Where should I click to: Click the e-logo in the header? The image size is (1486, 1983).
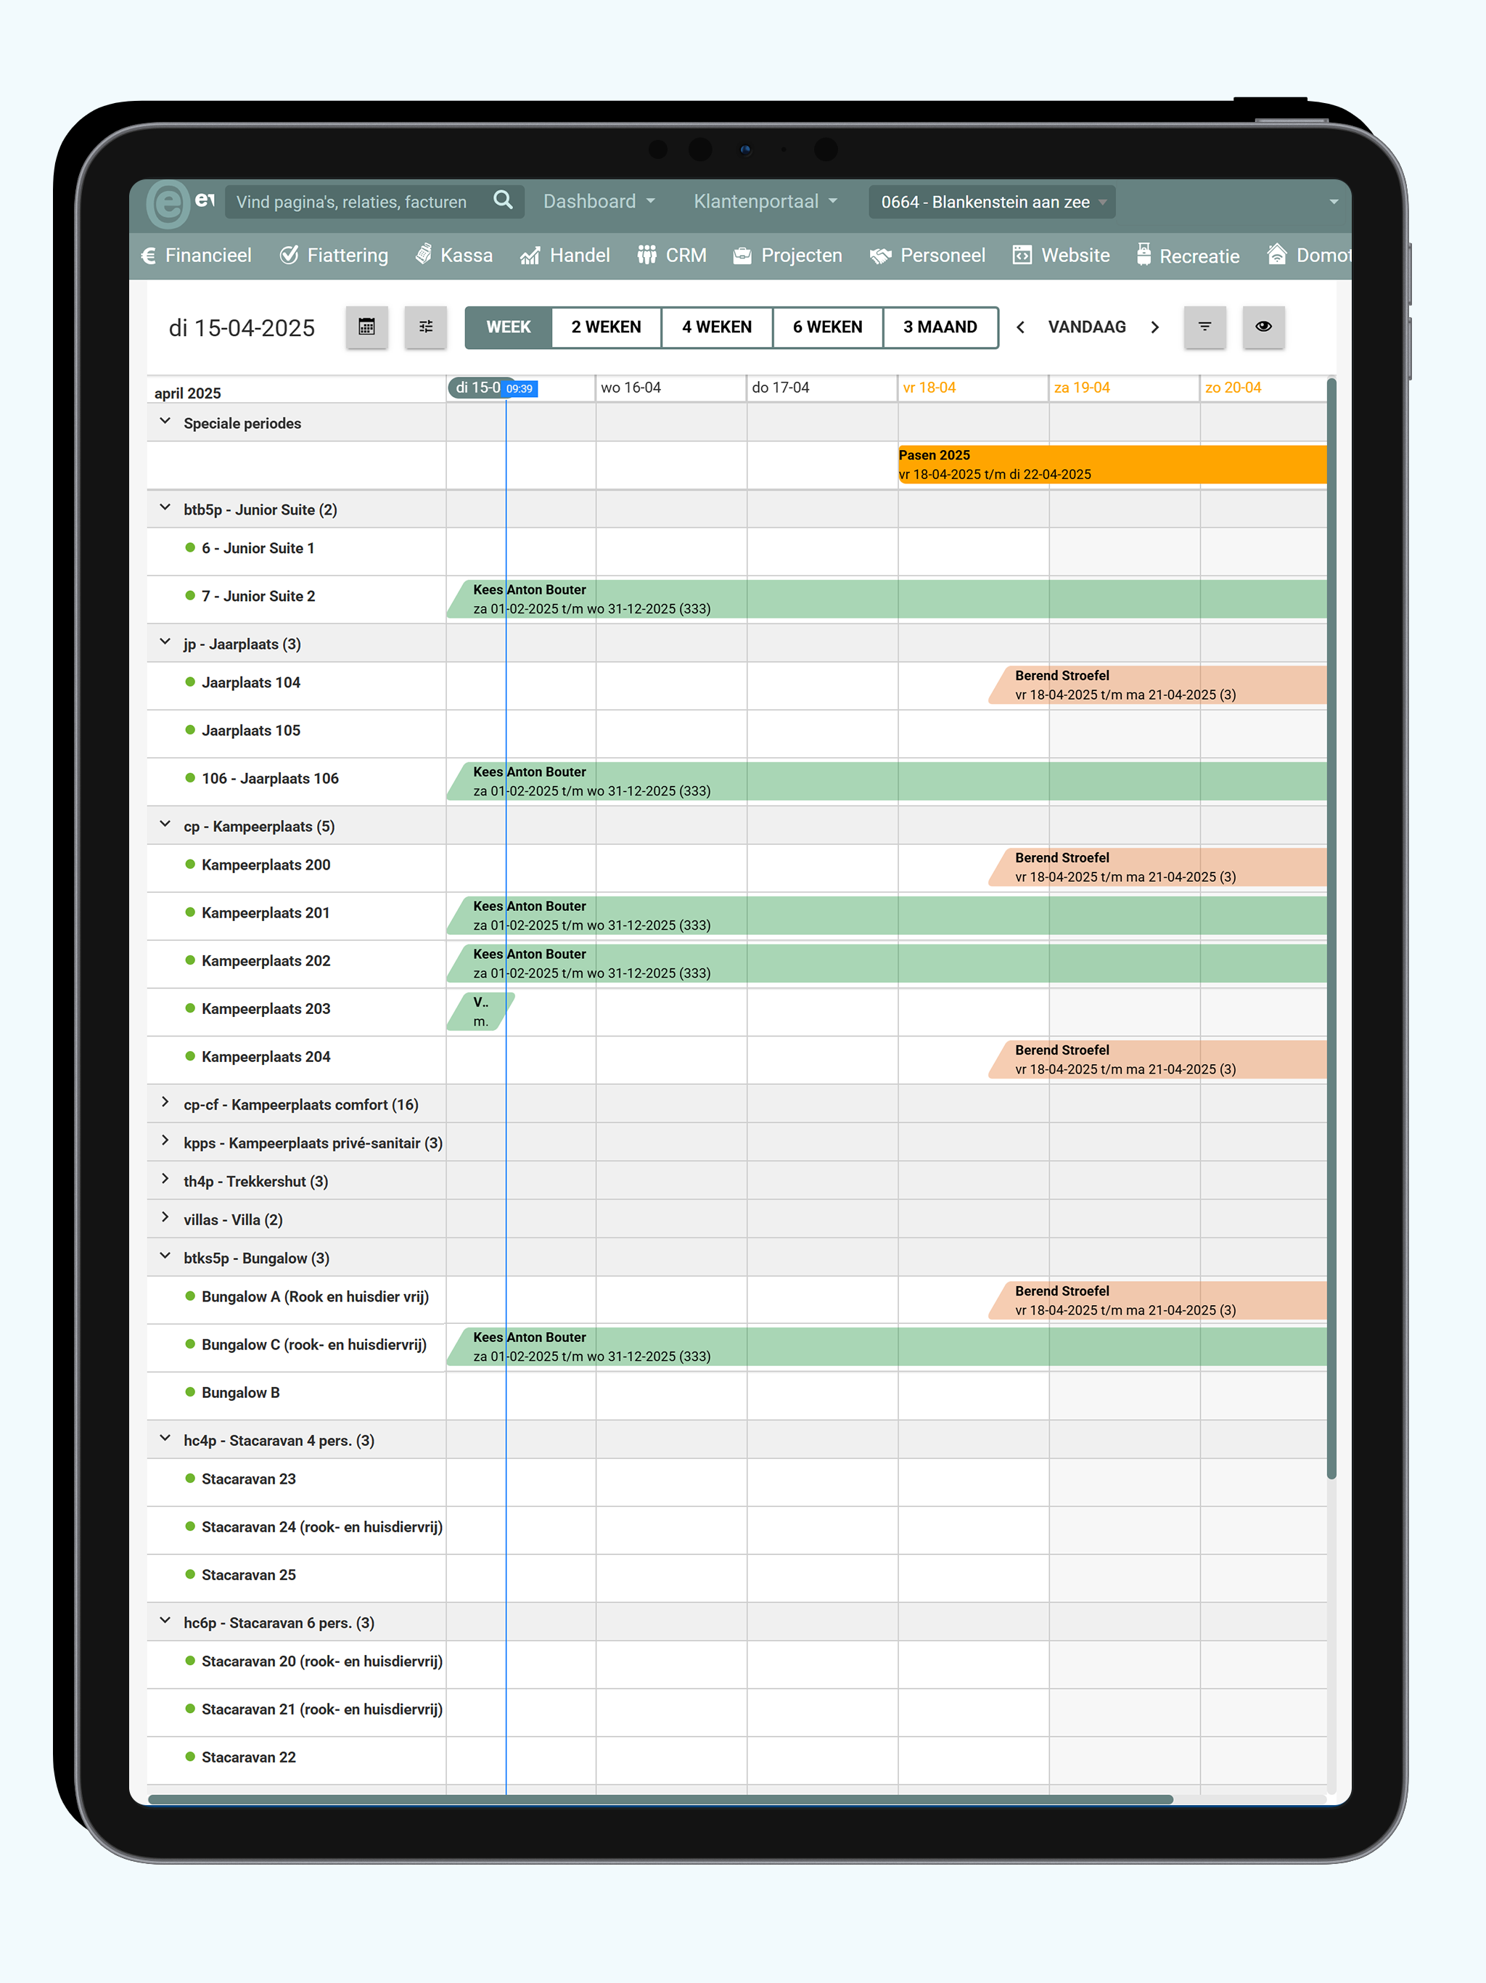[168, 203]
